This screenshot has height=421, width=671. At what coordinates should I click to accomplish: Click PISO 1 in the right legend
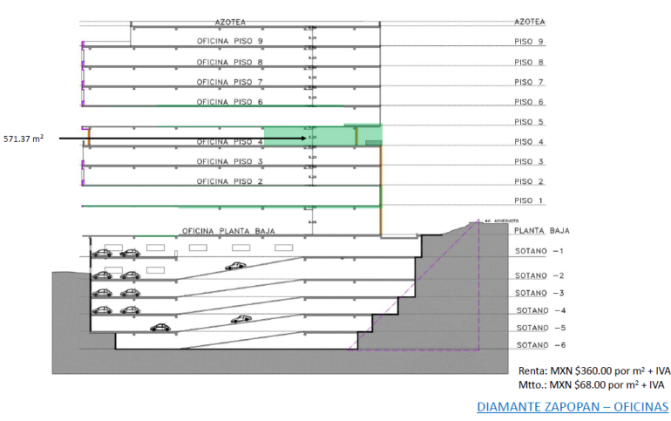point(529,201)
